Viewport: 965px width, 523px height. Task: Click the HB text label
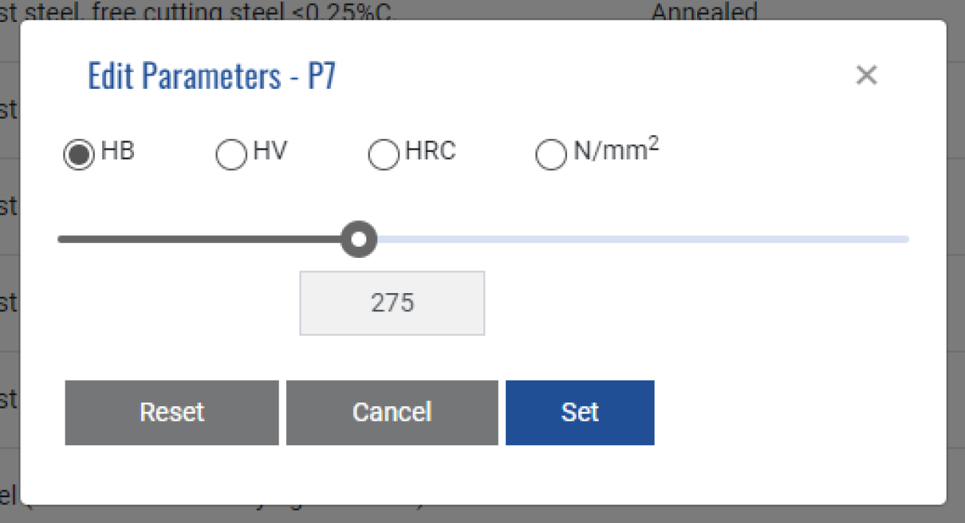118,151
